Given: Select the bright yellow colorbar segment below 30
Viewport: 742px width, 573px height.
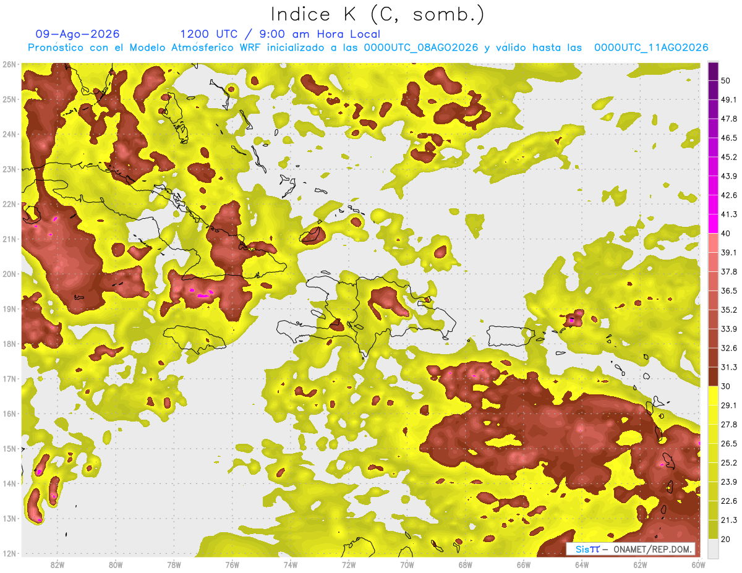Looking at the screenshot, I should tap(713, 396).
